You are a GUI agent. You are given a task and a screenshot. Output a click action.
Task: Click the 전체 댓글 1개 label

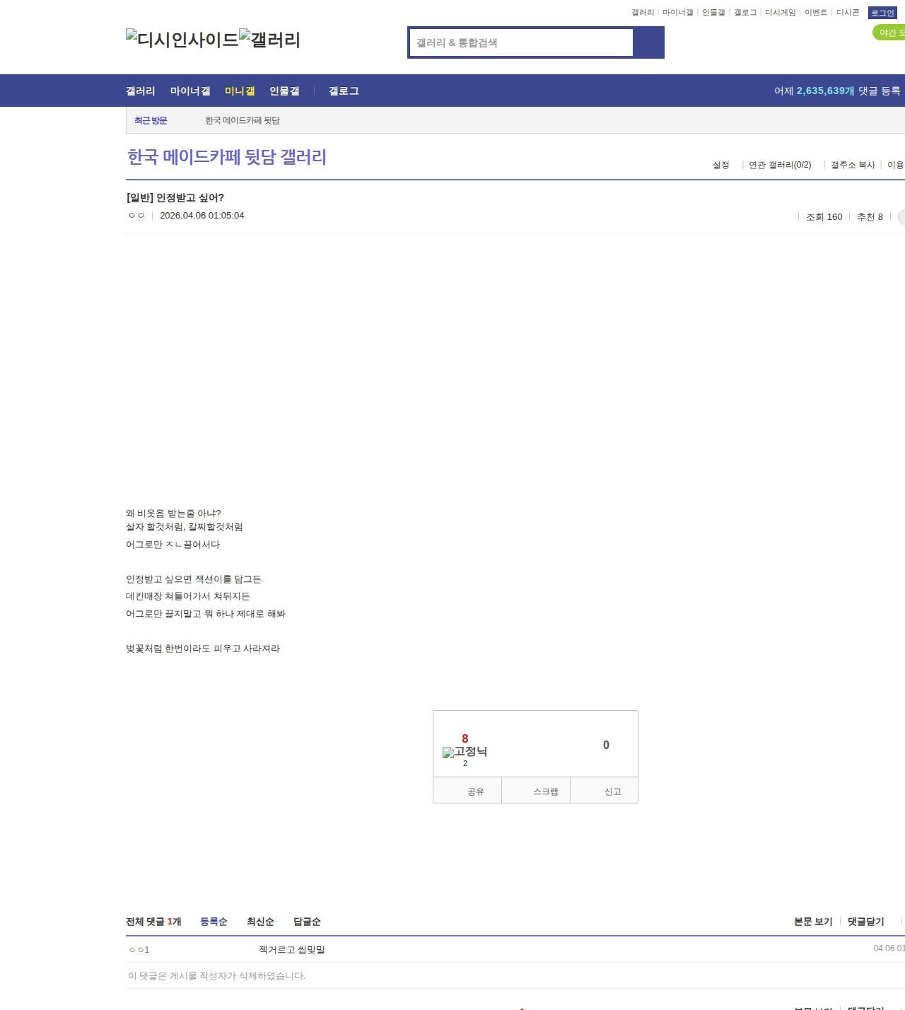click(x=153, y=922)
